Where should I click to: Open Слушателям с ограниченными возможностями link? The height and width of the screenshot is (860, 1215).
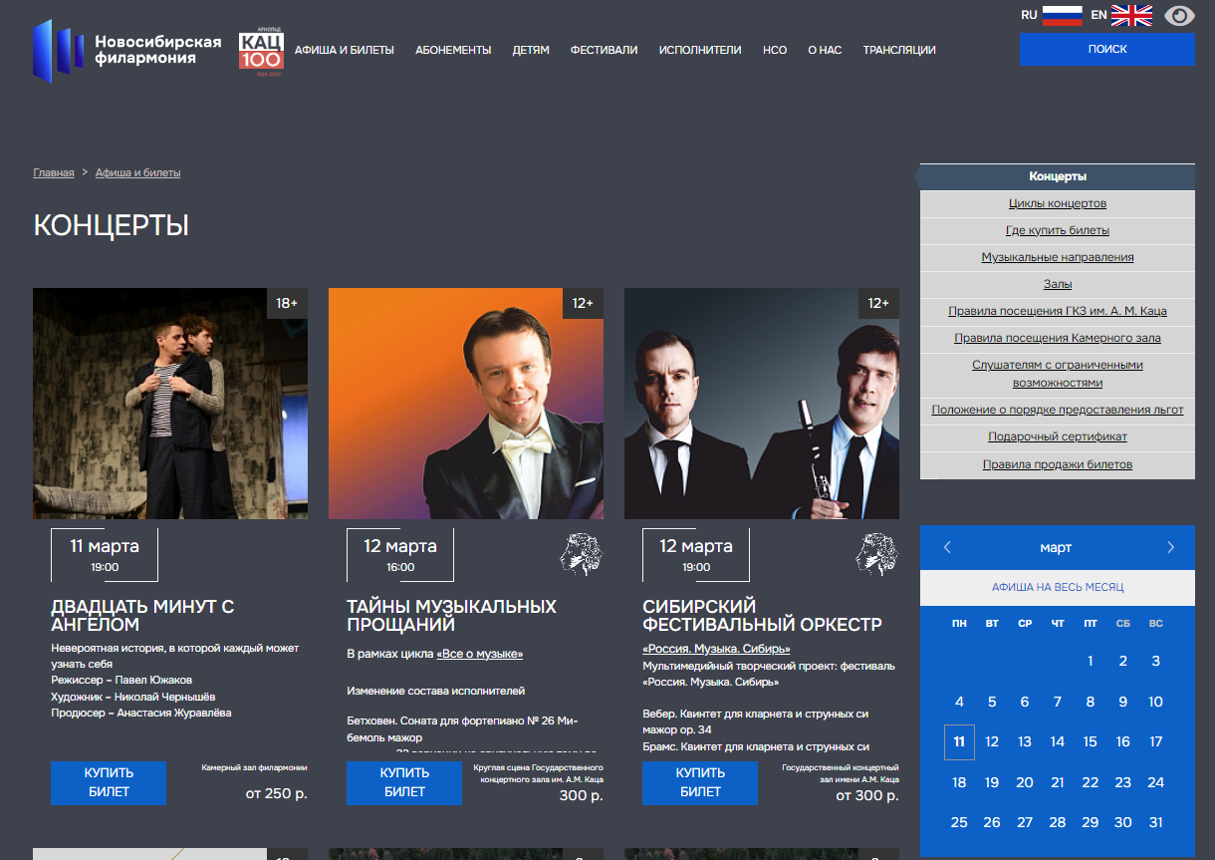coord(1058,374)
